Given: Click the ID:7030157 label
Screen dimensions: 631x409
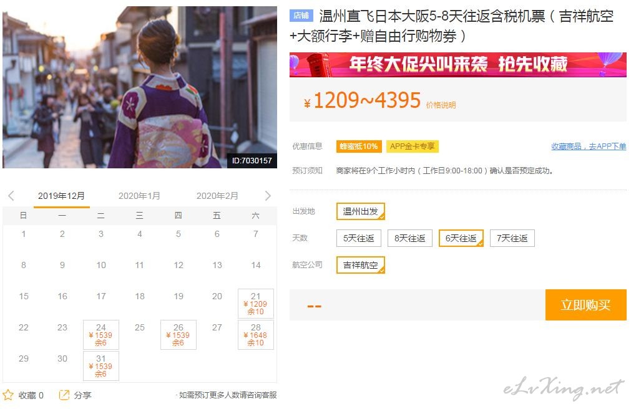Looking at the screenshot, I should coord(252,160).
